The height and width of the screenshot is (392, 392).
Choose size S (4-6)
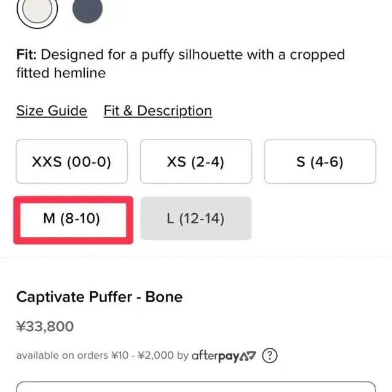[319, 162]
